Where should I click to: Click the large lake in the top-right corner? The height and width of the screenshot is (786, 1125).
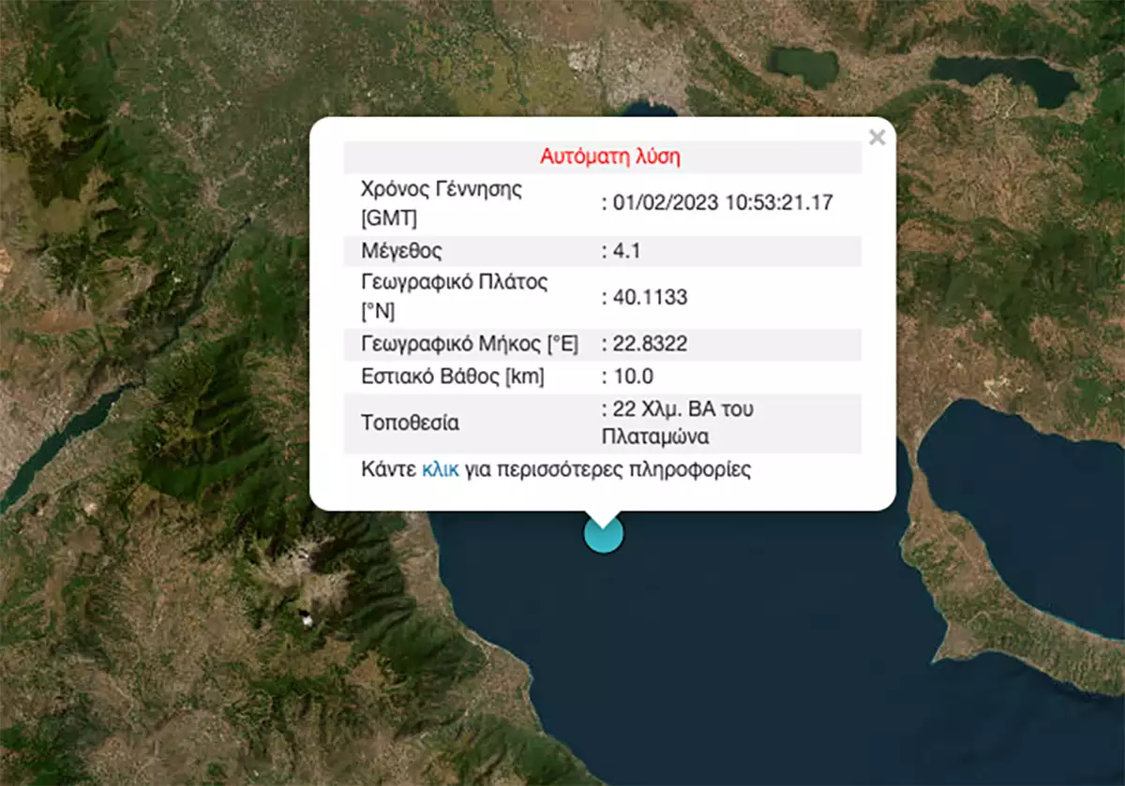point(1008,79)
